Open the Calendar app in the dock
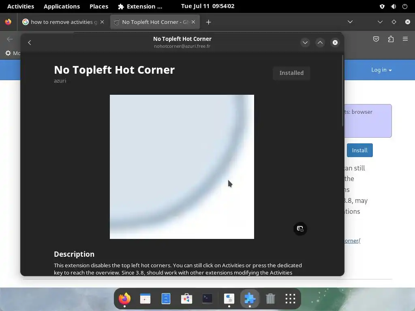Viewport: 415px width, 311px height. [x=145, y=298]
